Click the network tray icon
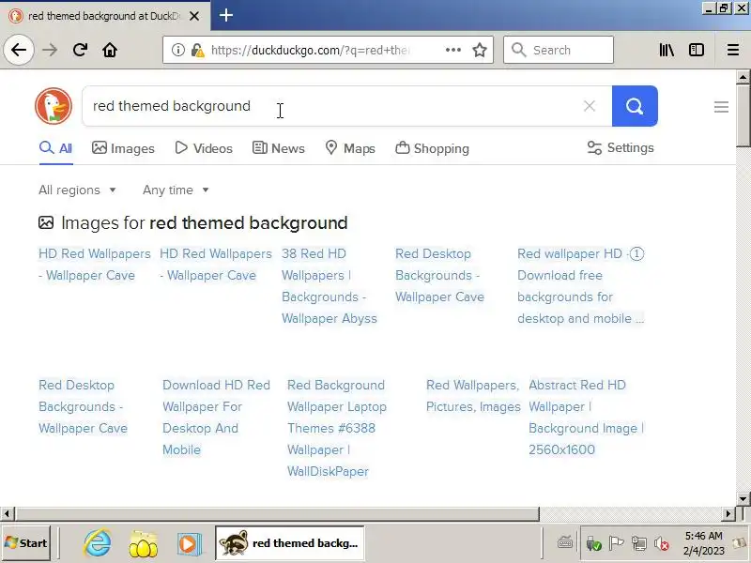 (x=638, y=543)
